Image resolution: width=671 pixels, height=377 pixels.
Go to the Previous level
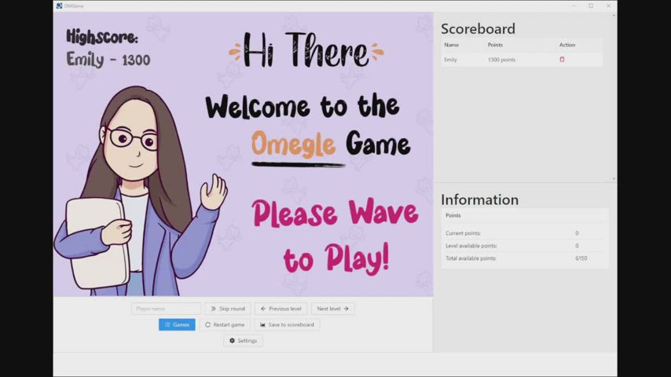280,309
